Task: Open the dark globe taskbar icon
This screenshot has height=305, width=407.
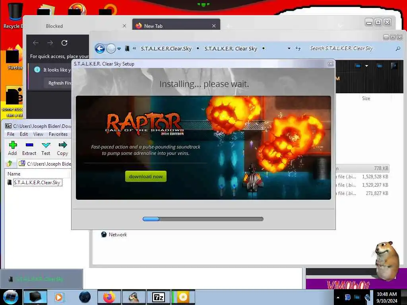Action: coord(85,297)
